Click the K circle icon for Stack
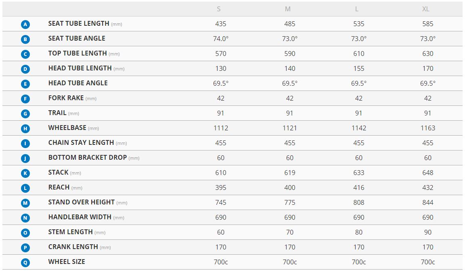 (x=25, y=173)
